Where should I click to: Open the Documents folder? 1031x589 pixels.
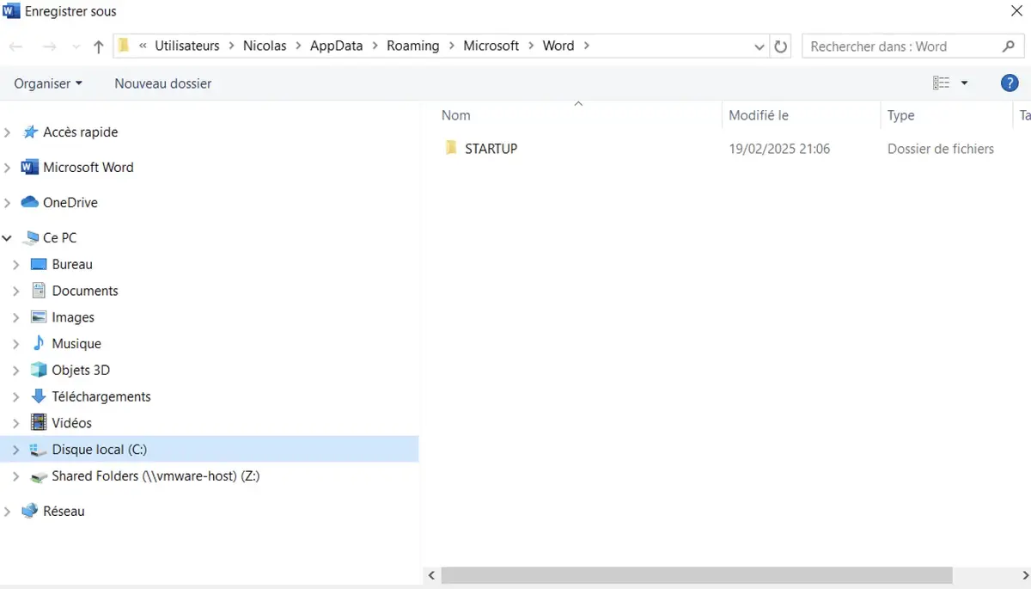pos(86,291)
